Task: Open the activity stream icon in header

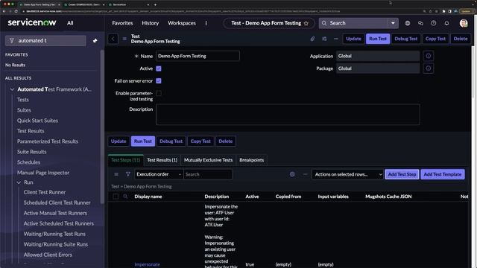Action: [x=324, y=39]
